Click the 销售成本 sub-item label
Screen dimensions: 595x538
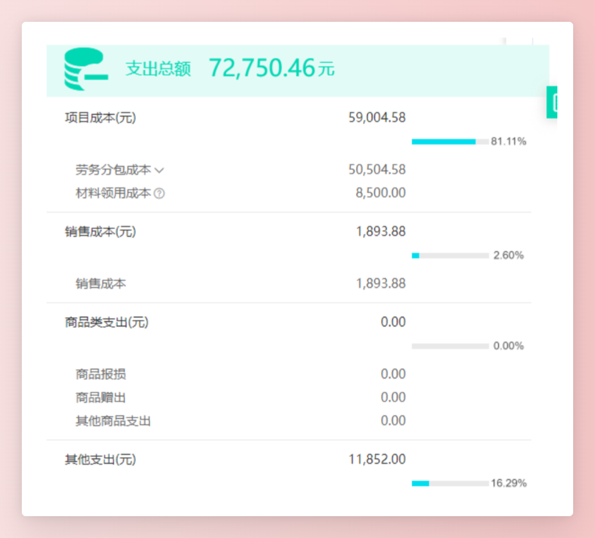click(101, 284)
